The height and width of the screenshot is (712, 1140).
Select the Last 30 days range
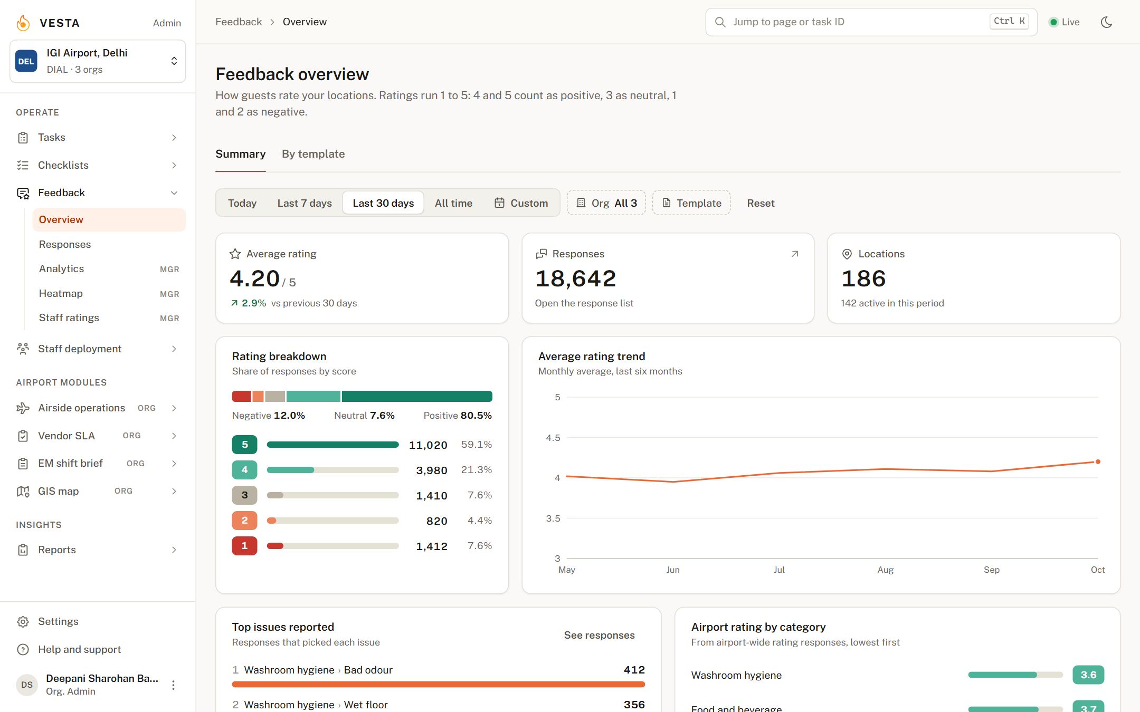click(x=383, y=203)
